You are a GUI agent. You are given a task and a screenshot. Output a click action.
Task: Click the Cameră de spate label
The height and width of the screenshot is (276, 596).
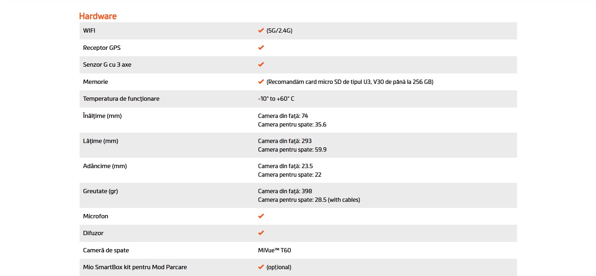pos(106,250)
